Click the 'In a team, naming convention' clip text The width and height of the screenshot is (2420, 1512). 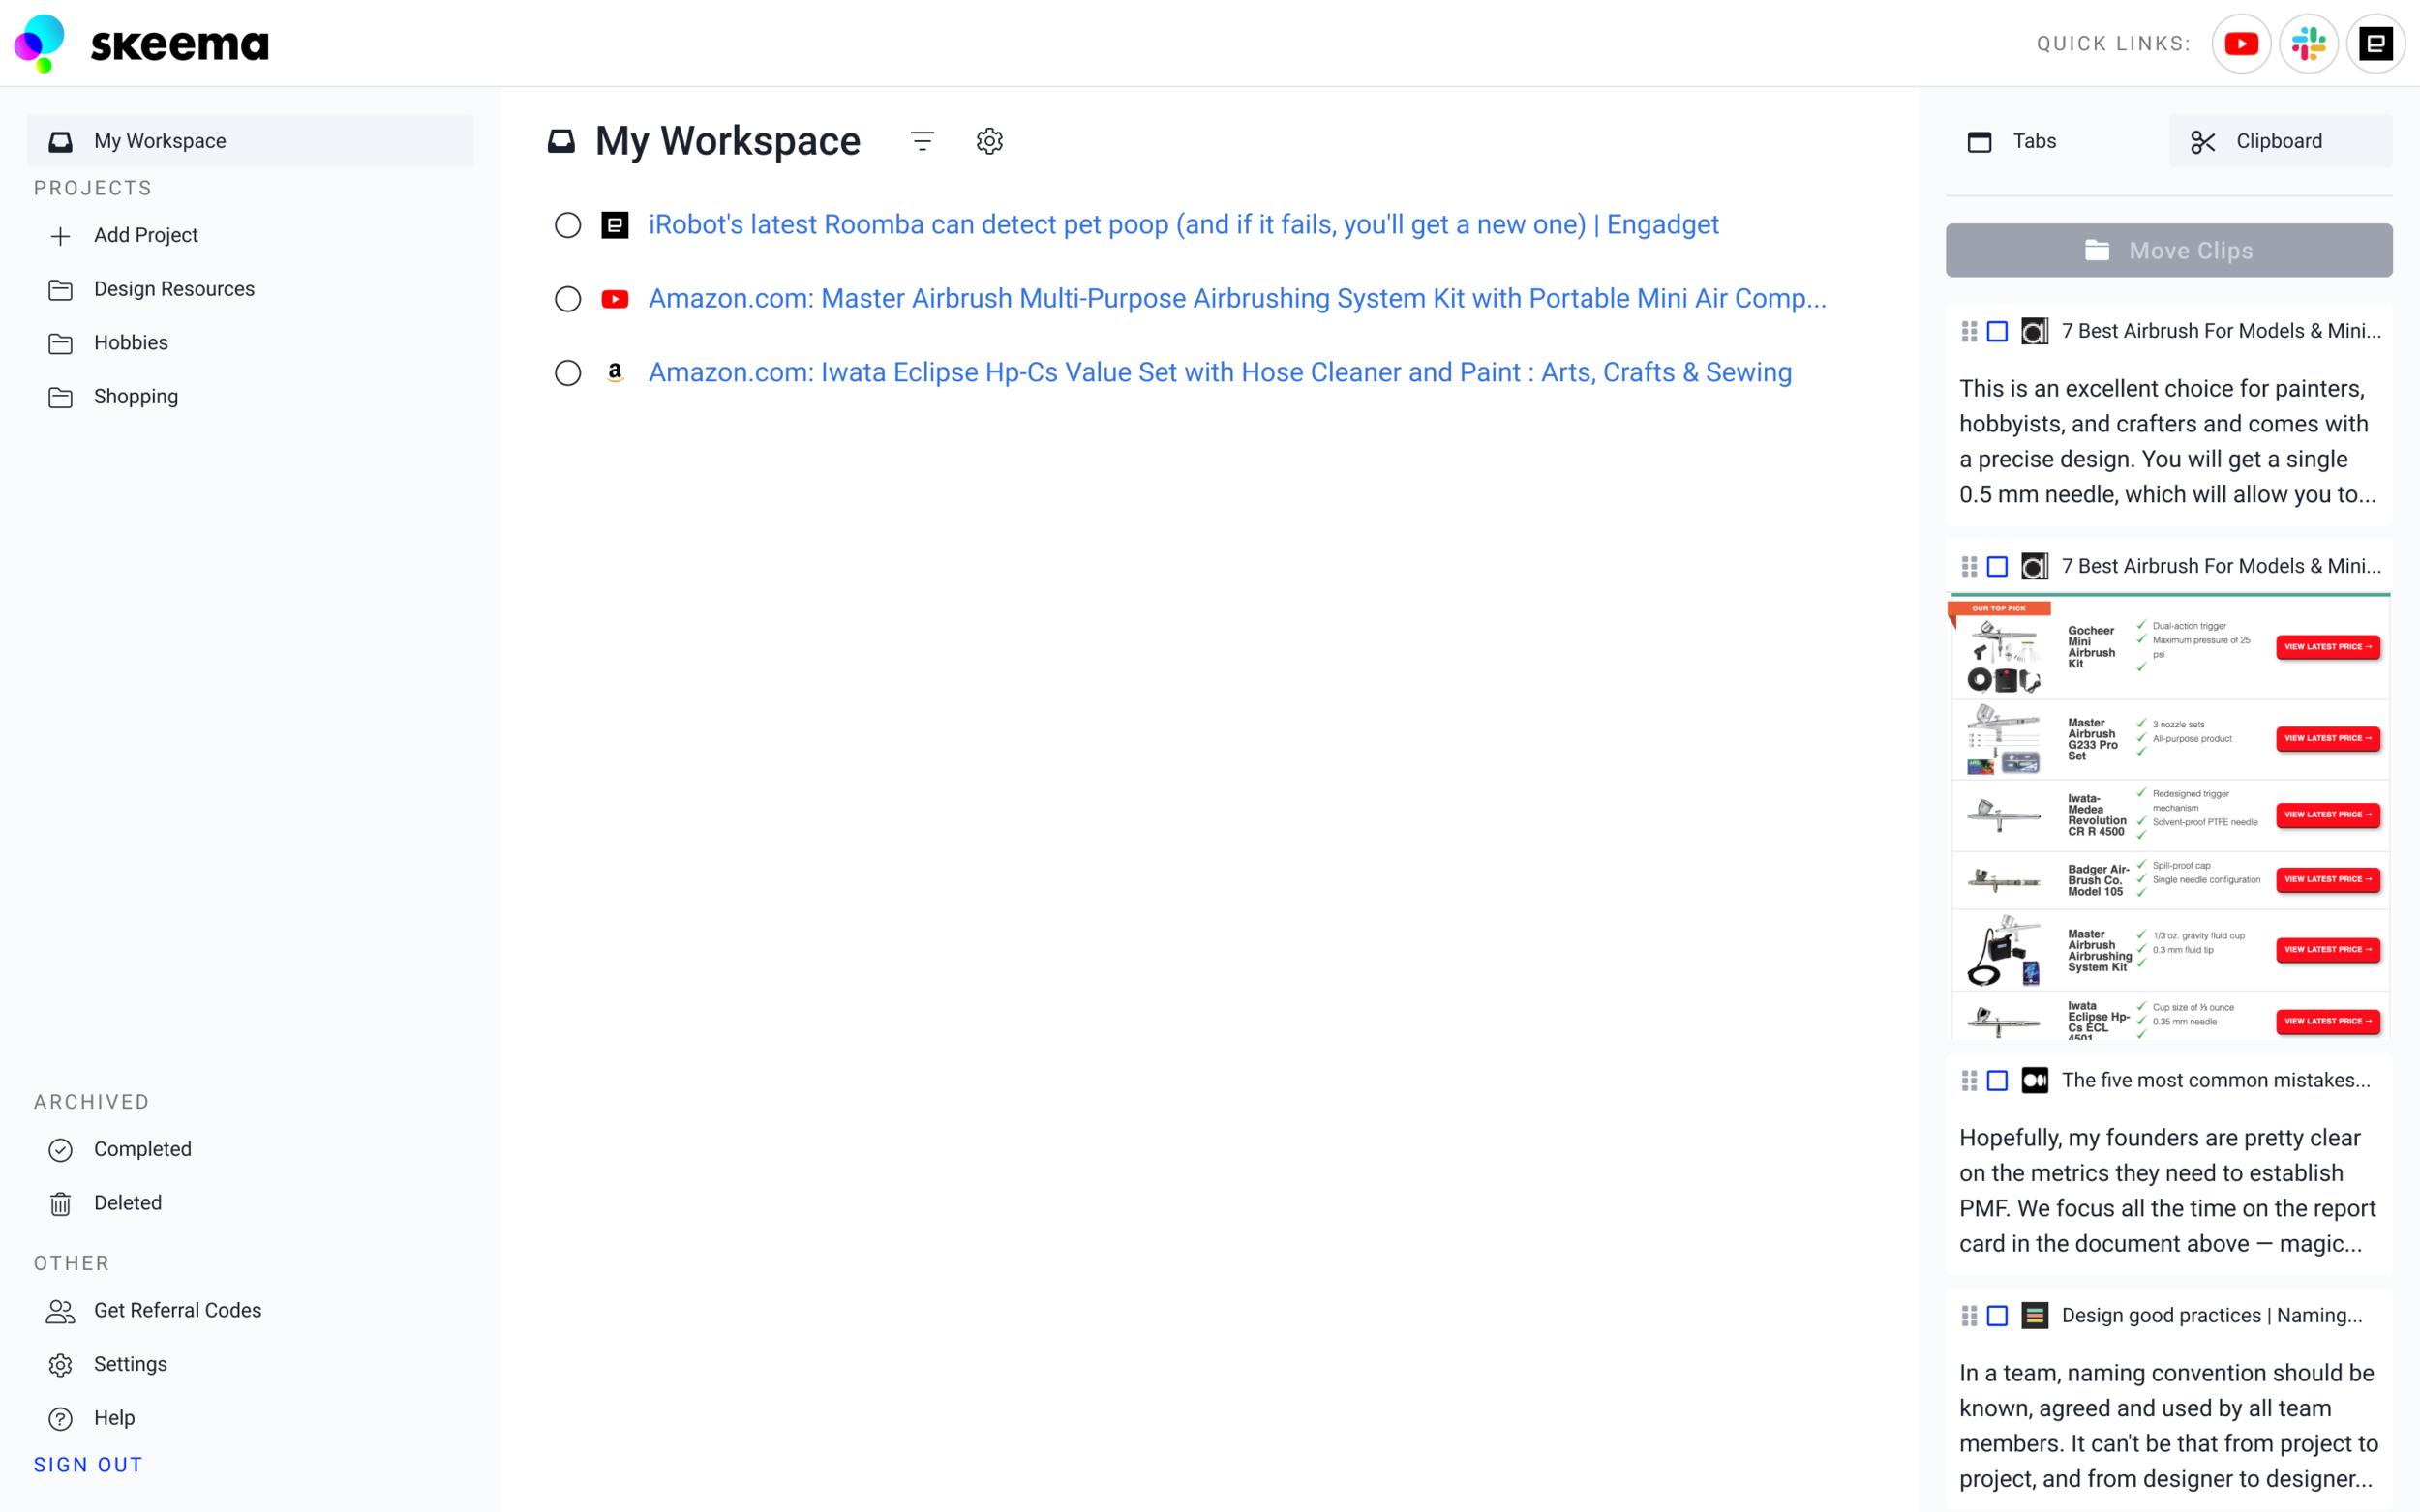(x=2168, y=1425)
